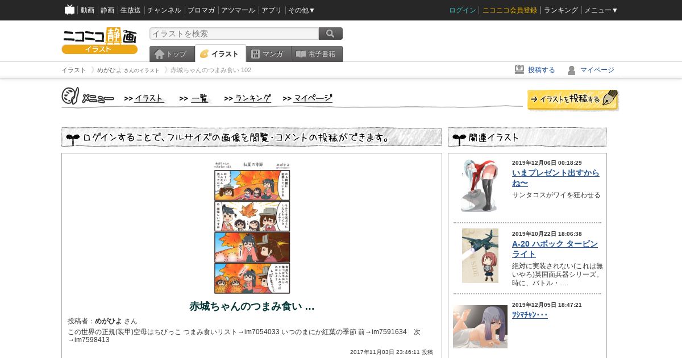682x358 pixels.
Task: Click 絶対に実装されない description text
Action: [558, 274]
